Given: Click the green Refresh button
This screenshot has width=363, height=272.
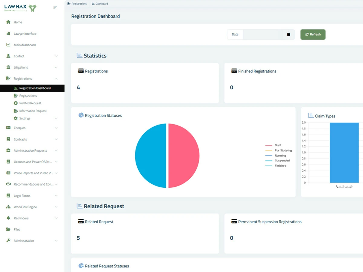Looking at the screenshot, I should [x=313, y=34].
